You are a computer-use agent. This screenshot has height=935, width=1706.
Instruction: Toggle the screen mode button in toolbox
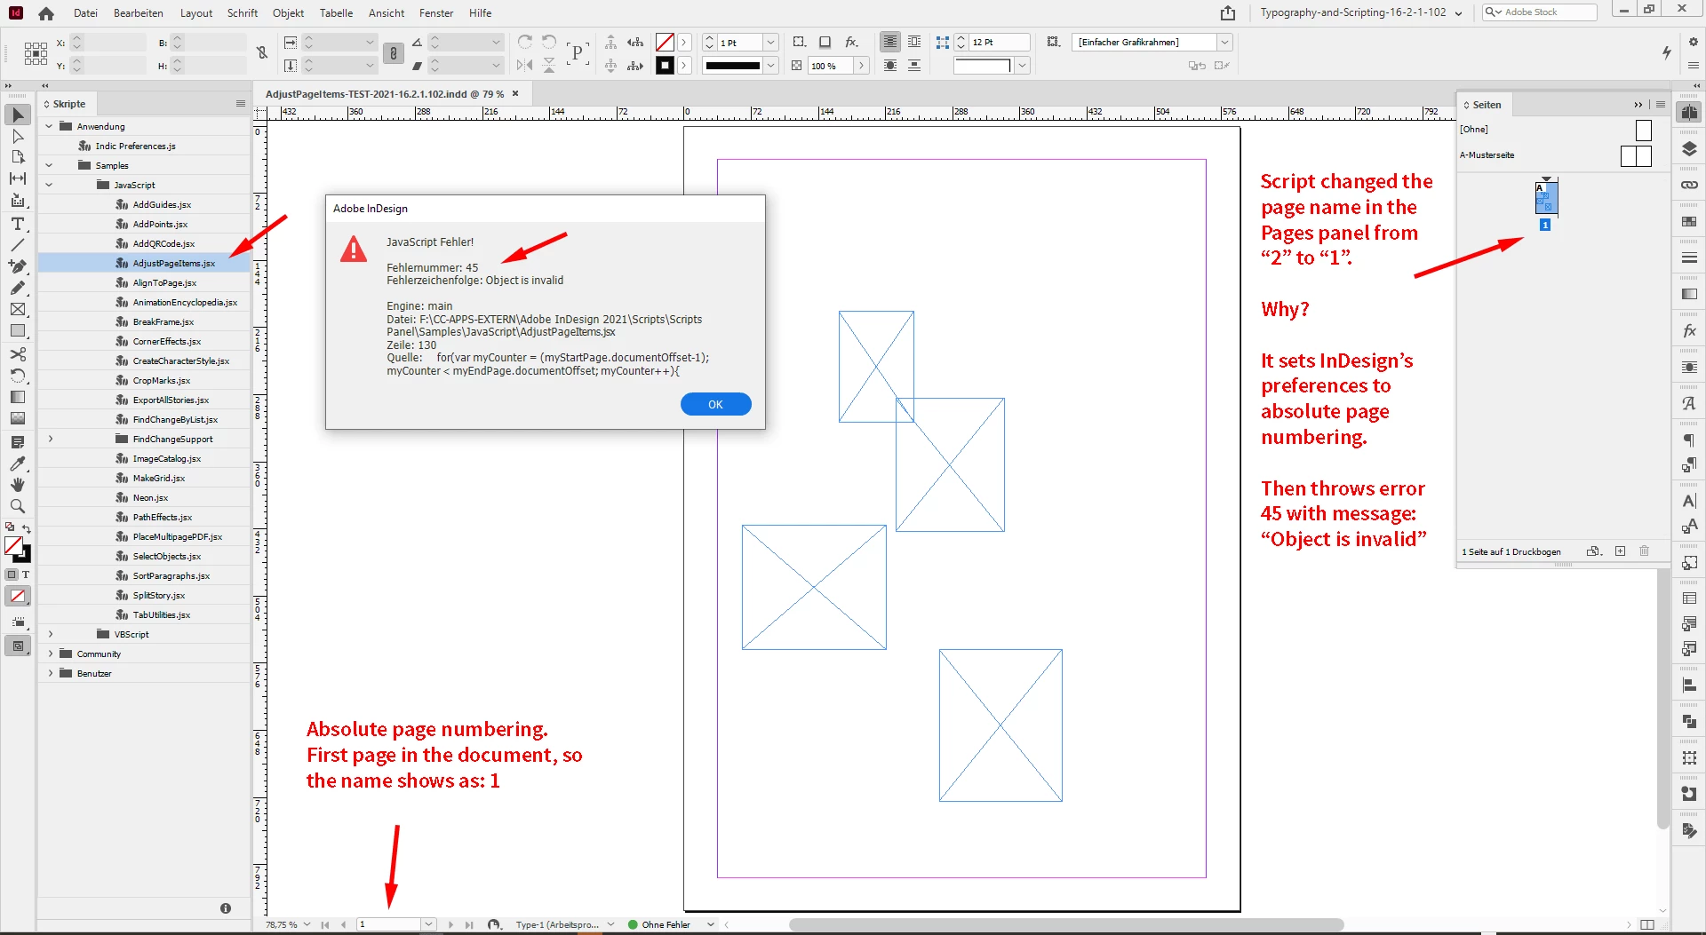click(x=18, y=646)
